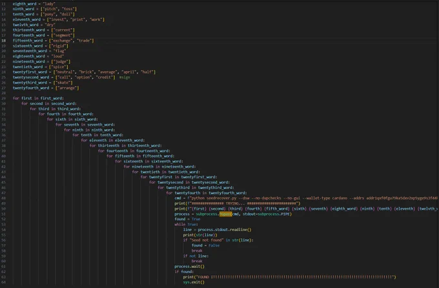Click the eighth_word variable on line 11
The height and width of the screenshot is (288, 439).
pyautogui.click(x=25, y=4)
